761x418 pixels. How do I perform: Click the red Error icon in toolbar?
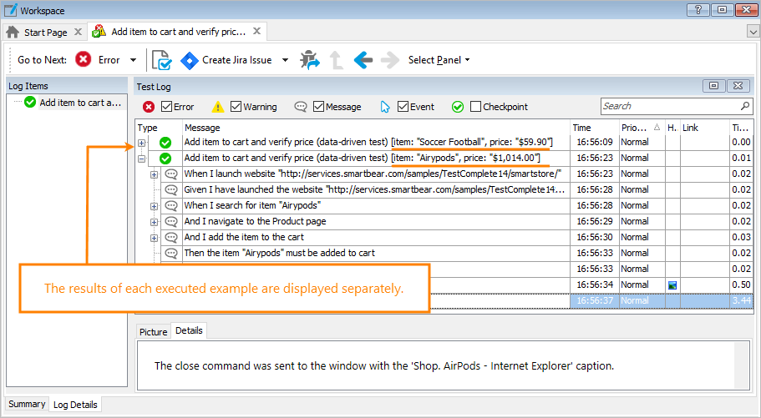tap(84, 60)
